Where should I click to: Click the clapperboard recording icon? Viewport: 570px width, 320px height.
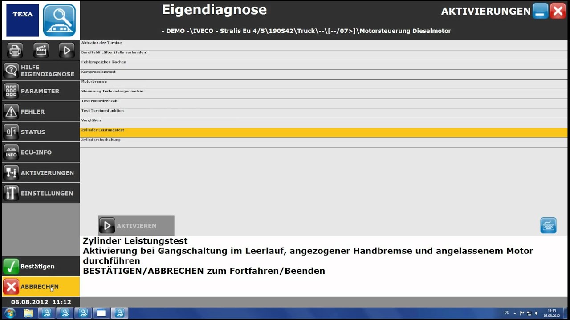(41, 50)
